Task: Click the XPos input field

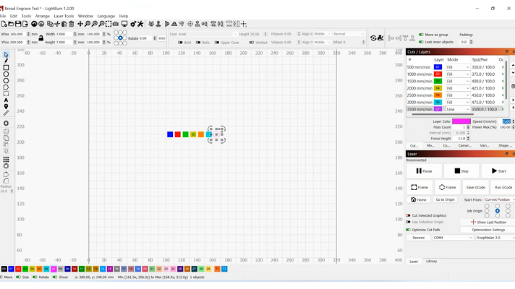Action: [x=18, y=34]
